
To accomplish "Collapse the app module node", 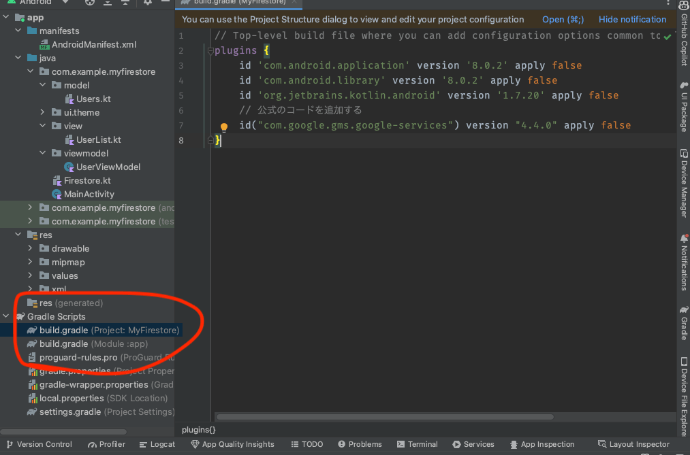I will click(5, 17).
